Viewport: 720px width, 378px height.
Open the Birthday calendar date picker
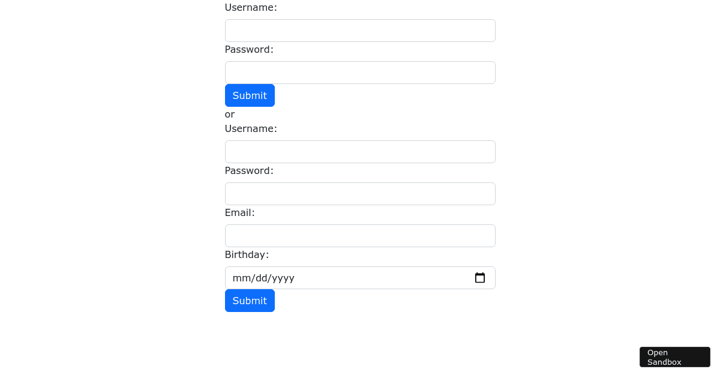[x=480, y=278]
